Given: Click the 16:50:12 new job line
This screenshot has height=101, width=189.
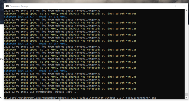Looking at the screenshot, I should pyautogui.click(x=52, y=74).
